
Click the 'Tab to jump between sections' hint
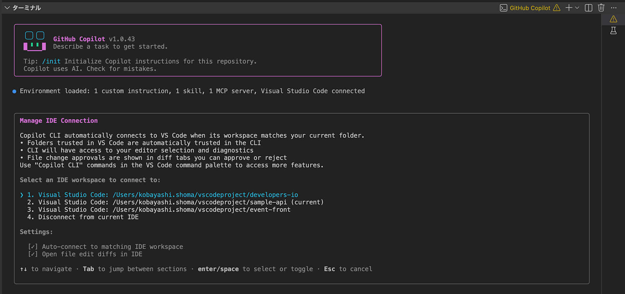coord(135,269)
